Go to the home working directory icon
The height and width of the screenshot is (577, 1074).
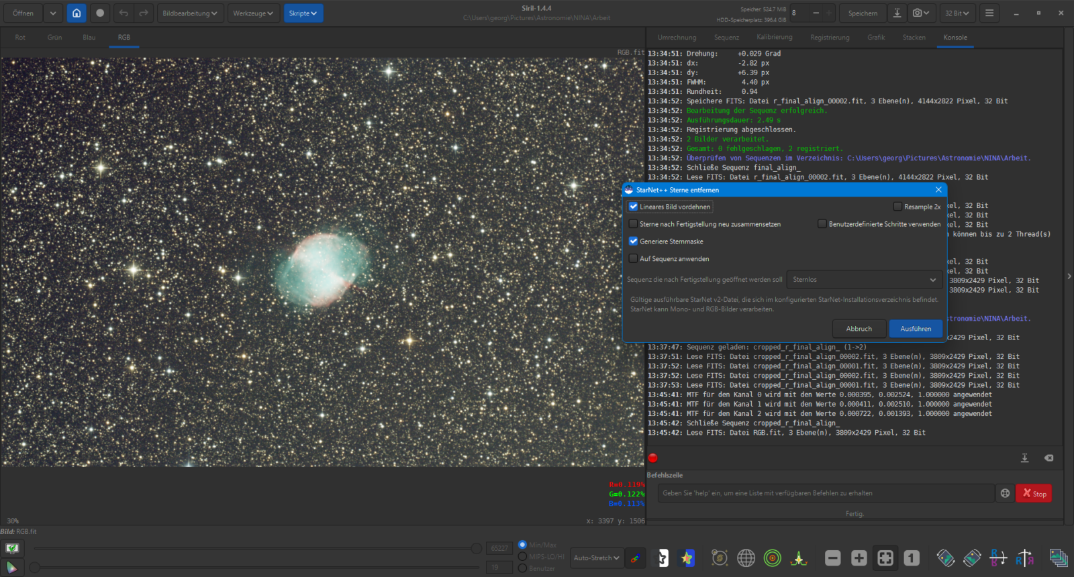click(x=77, y=13)
